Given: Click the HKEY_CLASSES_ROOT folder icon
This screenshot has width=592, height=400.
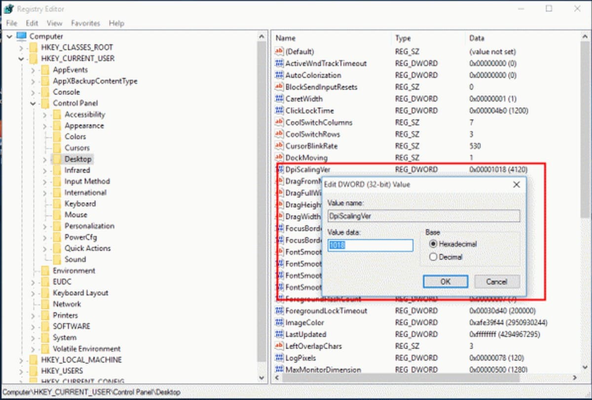Looking at the screenshot, I should click(33, 47).
